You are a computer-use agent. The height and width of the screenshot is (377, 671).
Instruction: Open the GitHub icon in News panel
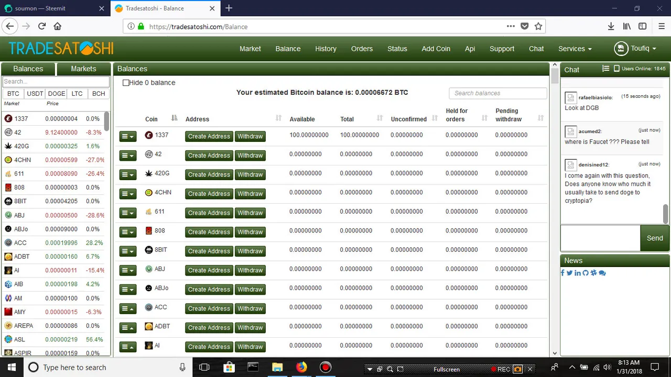(x=586, y=273)
